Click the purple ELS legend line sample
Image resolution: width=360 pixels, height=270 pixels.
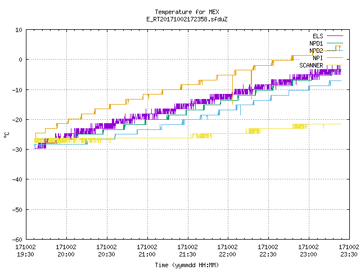335,36
